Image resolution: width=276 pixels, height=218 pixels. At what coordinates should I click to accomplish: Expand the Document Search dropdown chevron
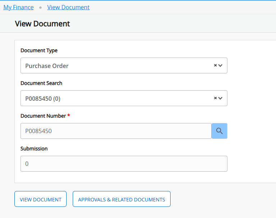(x=220, y=98)
